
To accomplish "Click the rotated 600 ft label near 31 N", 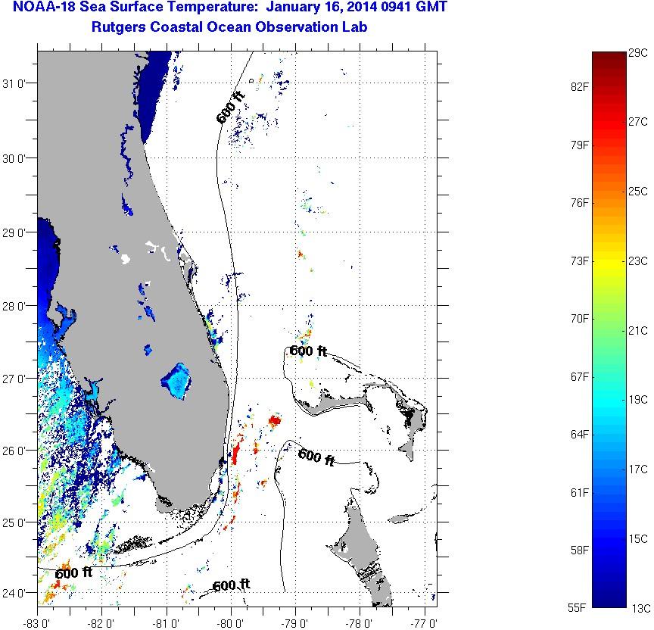I will click(x=230, y=108).
